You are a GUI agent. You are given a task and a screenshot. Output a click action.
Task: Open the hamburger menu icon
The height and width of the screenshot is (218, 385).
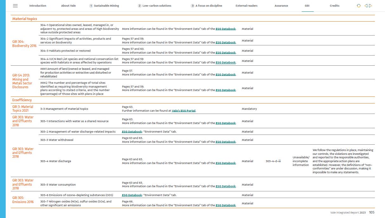point(15,6)
